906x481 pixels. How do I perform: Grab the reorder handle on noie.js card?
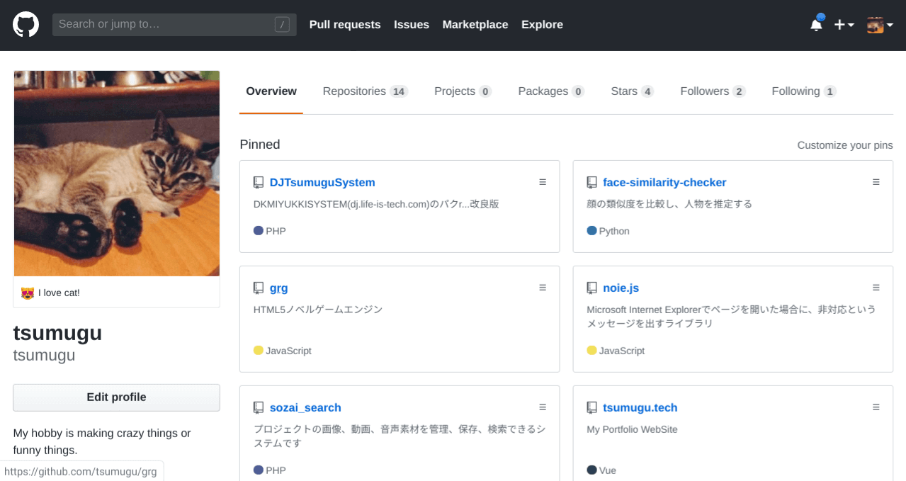coord(876,287)
